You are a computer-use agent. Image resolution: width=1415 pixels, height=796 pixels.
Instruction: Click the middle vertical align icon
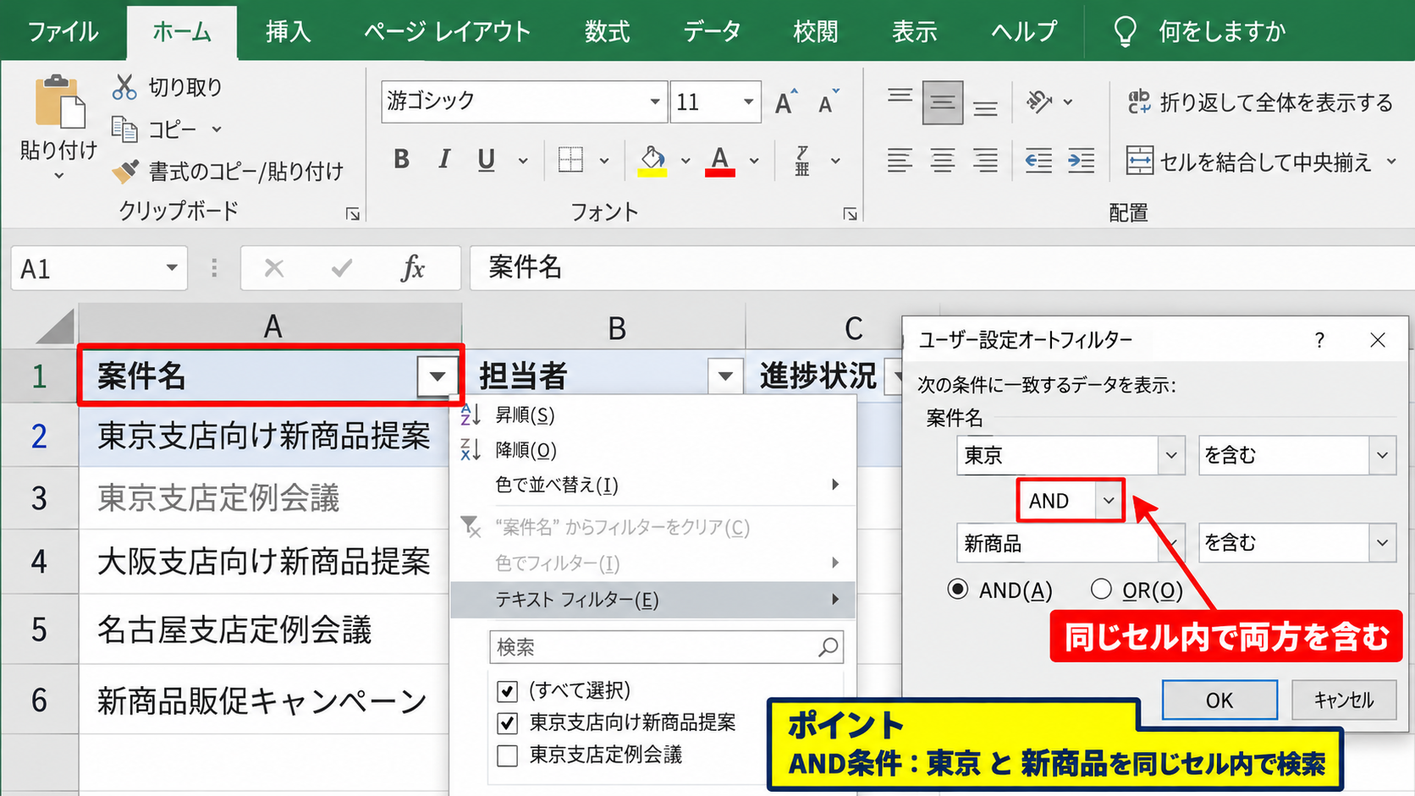pyautogui.click(x=942, y=102)
